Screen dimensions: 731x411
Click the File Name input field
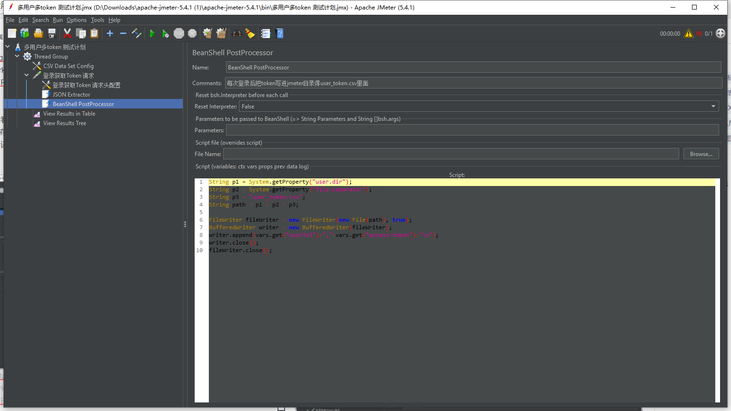[451, 154]
